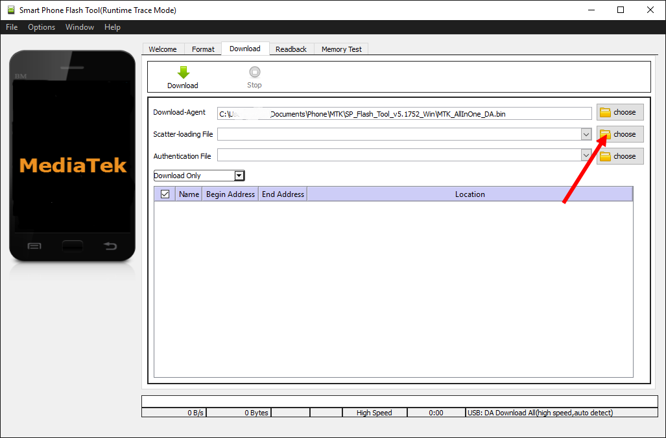The width and height of the screenshot is (666, 438).
Task: Open the Download Only mode dropdown
Action: 239,176
